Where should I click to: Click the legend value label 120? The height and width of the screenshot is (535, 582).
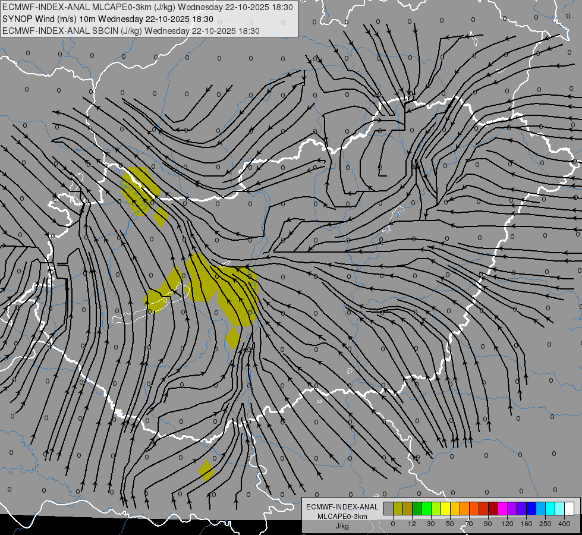[508, 524]
